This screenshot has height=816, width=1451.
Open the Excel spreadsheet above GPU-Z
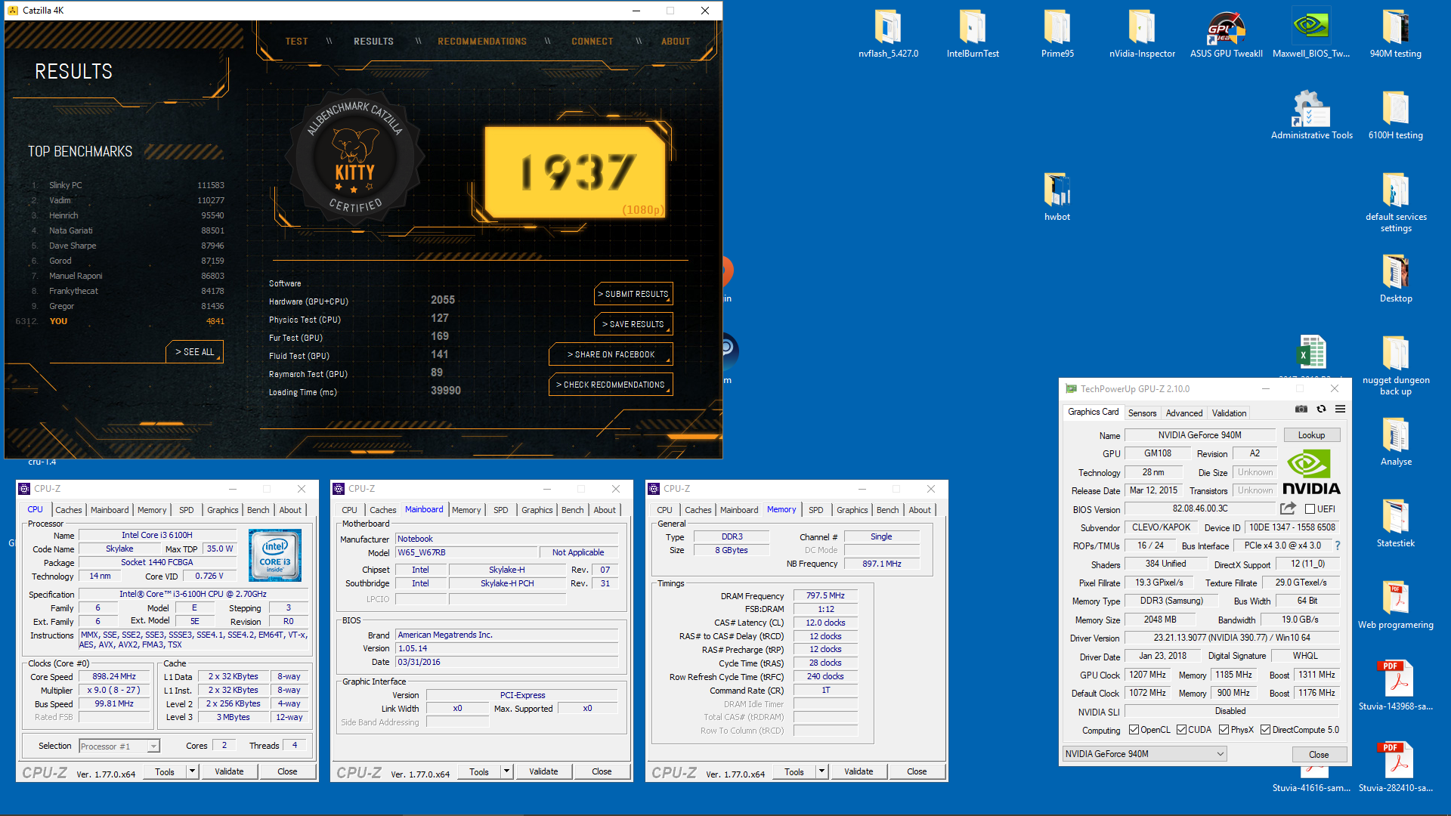point(1311,354)
